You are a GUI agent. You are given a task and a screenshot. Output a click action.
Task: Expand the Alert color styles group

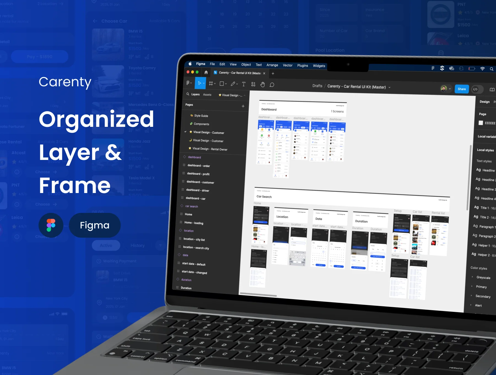[471, 305]
